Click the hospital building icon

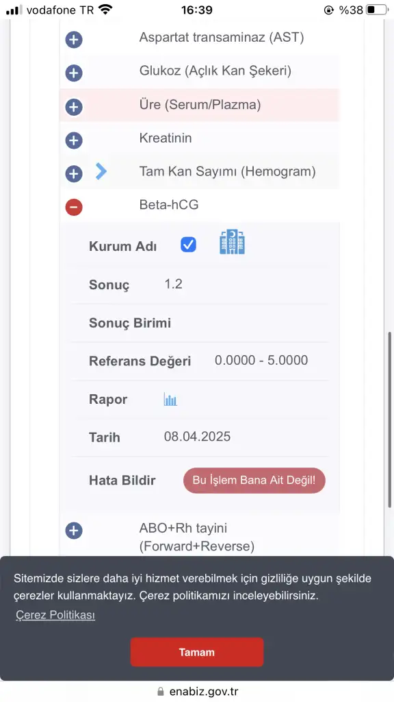click(233, 242)
